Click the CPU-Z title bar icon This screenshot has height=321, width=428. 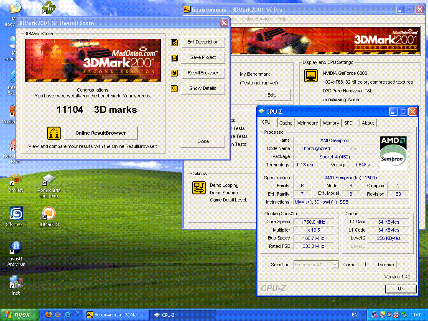[262, 111]
